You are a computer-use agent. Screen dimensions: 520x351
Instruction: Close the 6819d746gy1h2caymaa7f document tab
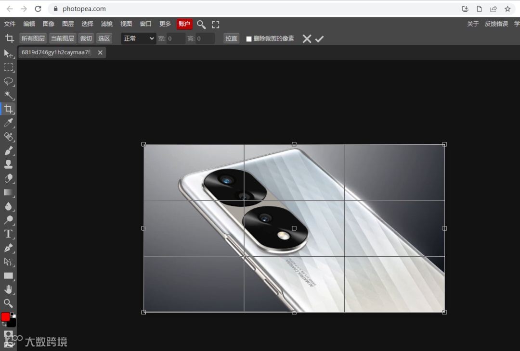pos(100,52)
